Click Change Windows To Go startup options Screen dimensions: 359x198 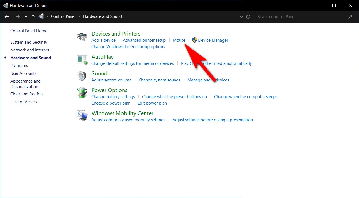click(x=128, y=47)
